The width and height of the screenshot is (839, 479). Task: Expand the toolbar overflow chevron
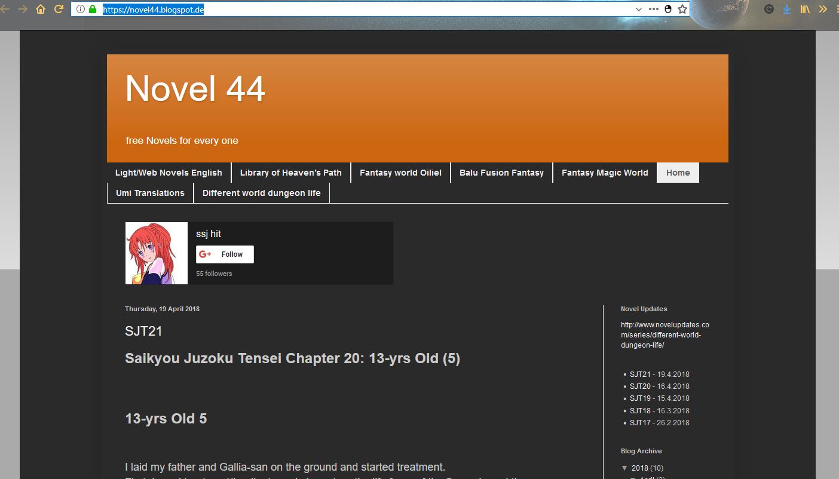point(823,9)
